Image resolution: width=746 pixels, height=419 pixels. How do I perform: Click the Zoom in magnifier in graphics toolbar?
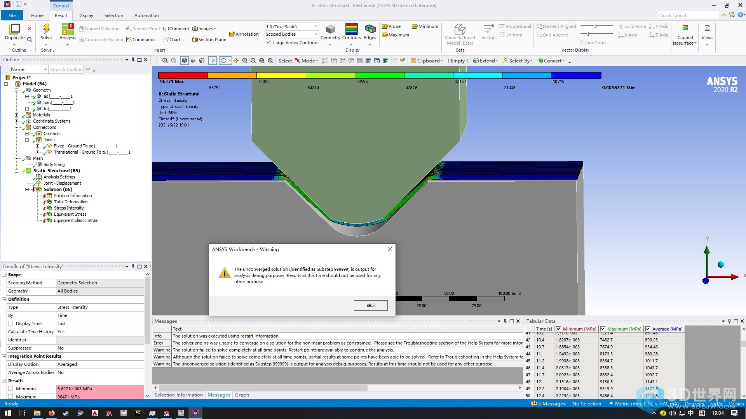(165, 61)
